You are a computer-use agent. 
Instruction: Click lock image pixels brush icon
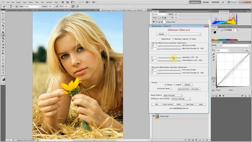[160, 18]
